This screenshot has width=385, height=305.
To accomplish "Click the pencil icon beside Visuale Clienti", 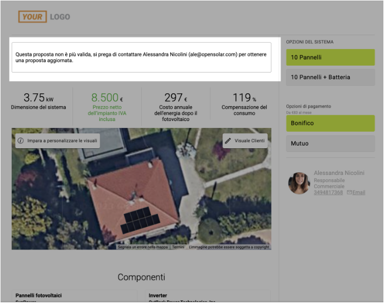I will pyautogui.click(x=228, y=141).
